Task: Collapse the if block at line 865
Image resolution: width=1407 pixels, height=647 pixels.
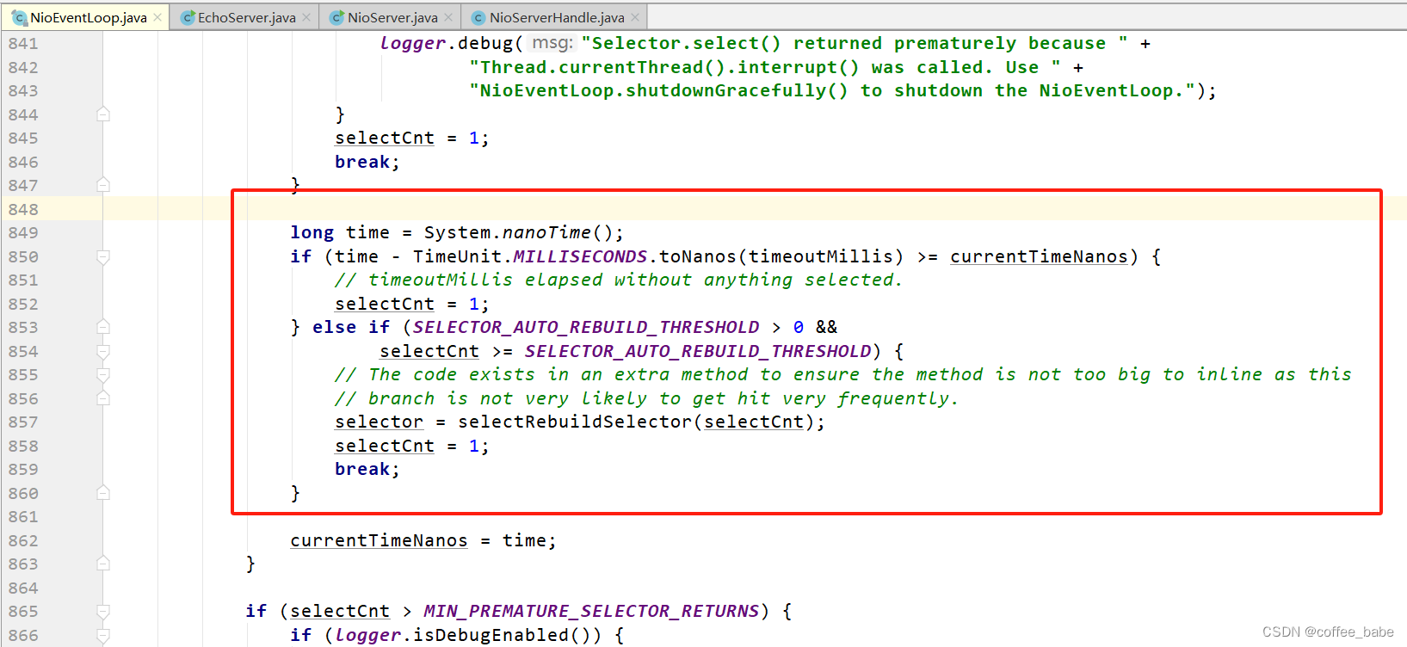Action: (103, 612)
